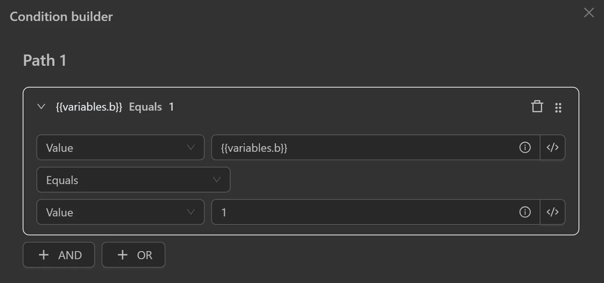Click the plus icon inside the OR button
Viewport: 604px width, 283px height.
point(122,255)
